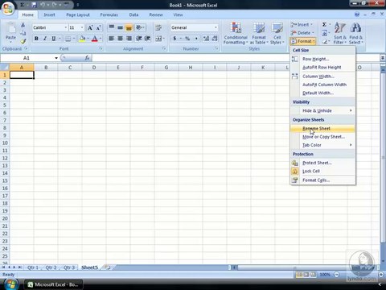Save workbook from Quick Access toolbar

pos(34,5)
